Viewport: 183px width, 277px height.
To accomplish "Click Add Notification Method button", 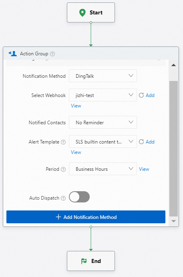I will [86, 217].
